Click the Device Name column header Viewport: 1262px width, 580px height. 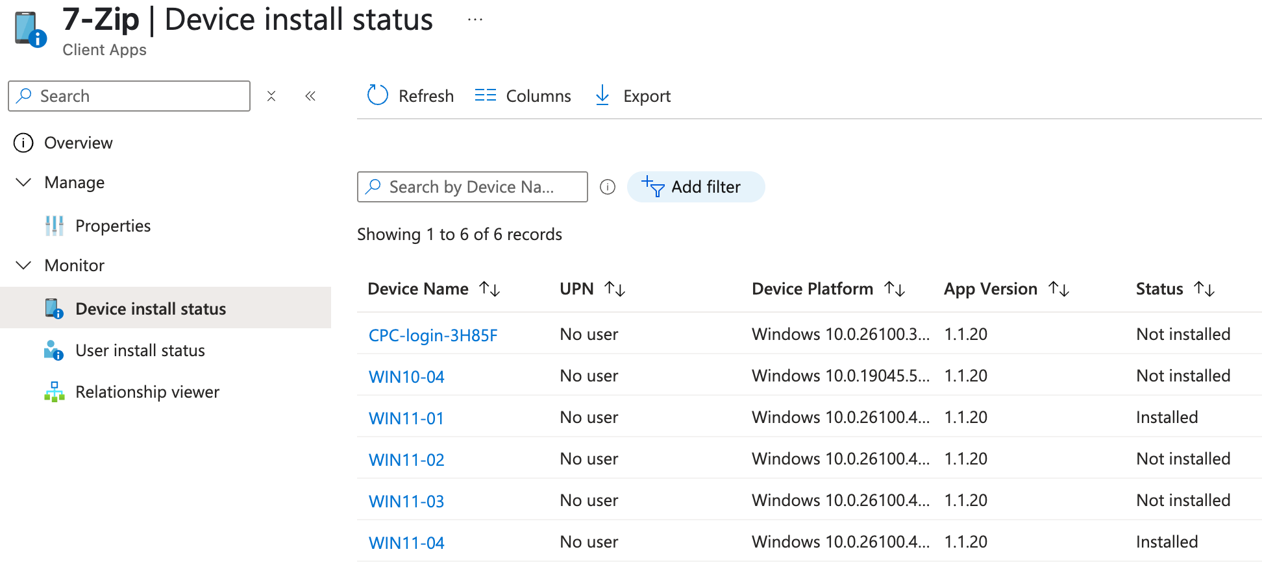418,289
